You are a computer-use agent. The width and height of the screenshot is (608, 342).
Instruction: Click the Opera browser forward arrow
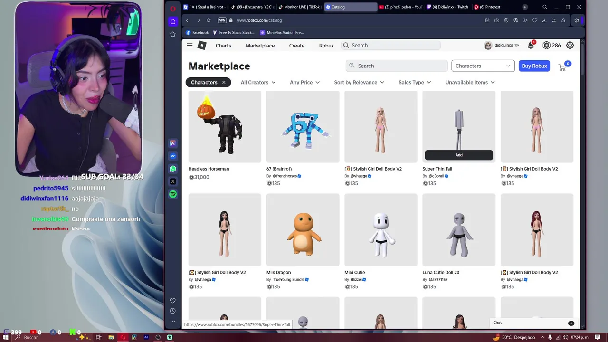click(199, 20)
